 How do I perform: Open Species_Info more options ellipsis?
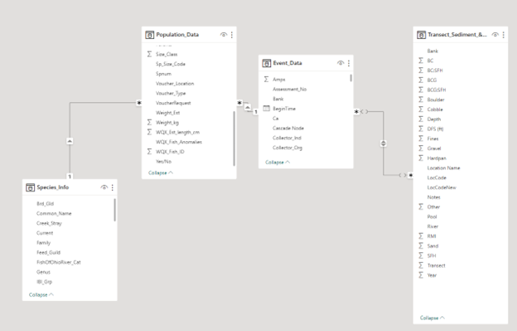coord(113,187)
